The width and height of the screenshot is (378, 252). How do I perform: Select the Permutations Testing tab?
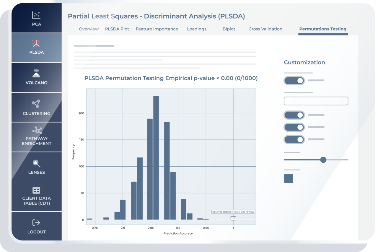coord(323,29)
